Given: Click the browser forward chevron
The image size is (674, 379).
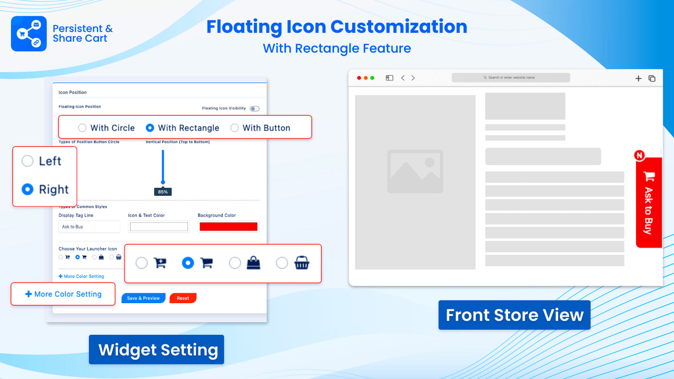Looking at the screenshot, I should (413, 77).
